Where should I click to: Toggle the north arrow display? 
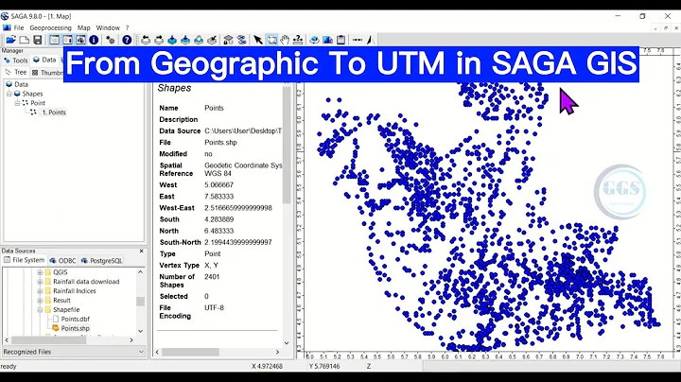pyautogui.click(x=370, y=40)
